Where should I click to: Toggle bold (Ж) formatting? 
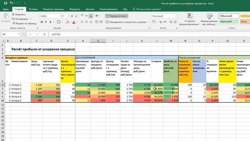tap(42, 22)
